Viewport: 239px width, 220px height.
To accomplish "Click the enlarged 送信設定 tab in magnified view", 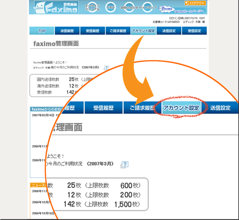I will [x=220, y=107].
